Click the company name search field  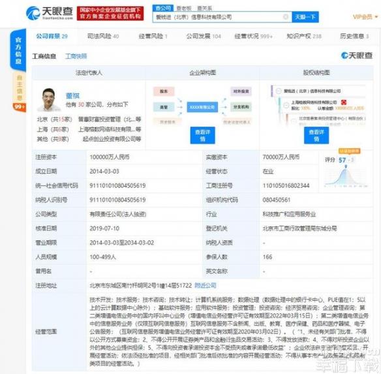[x=219, y=17]
